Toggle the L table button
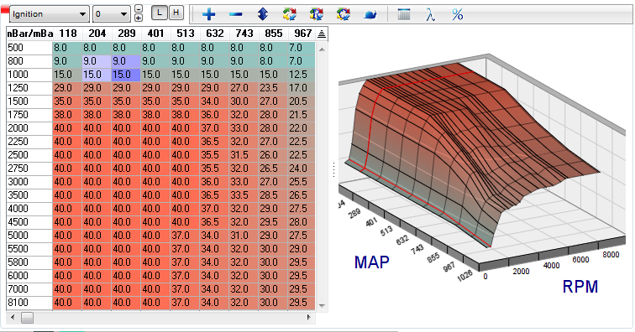The image size is (635, 332). pyautogui.click(x=160, y=13)
